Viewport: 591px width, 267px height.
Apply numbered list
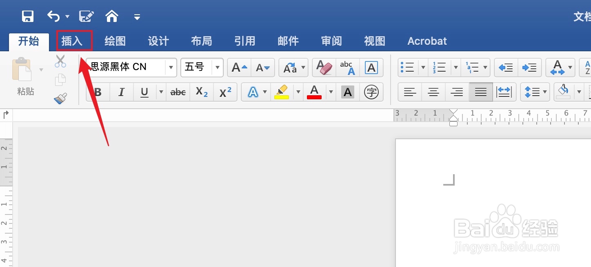tap(440, 68)
